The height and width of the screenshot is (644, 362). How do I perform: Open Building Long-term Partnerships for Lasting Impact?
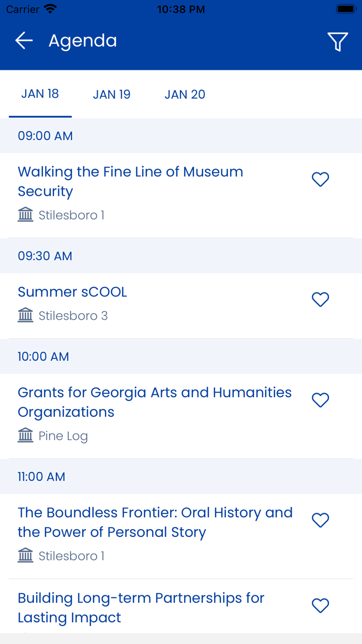(141, 607)
